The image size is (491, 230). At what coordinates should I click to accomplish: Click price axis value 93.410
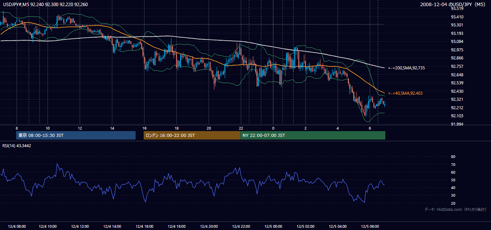pyautogui.click(x=457, y=17)
